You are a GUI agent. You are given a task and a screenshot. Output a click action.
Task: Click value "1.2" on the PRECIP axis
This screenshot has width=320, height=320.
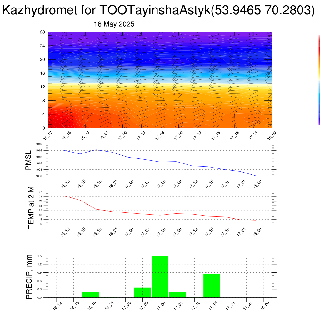(40, 264)
